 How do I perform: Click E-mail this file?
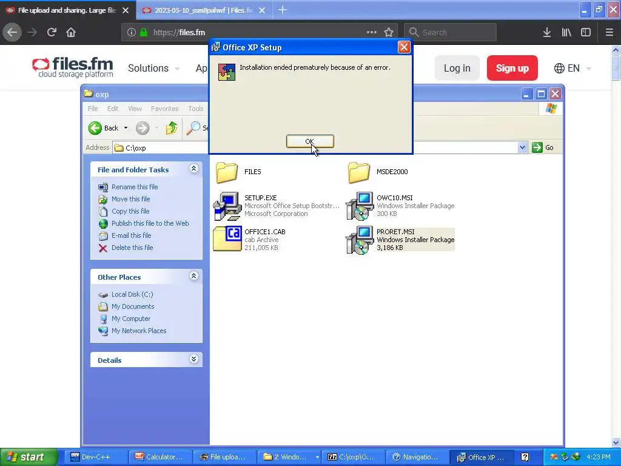(x=131, y=235)
